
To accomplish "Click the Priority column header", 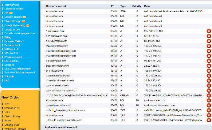I will click(x=136, y=6).
